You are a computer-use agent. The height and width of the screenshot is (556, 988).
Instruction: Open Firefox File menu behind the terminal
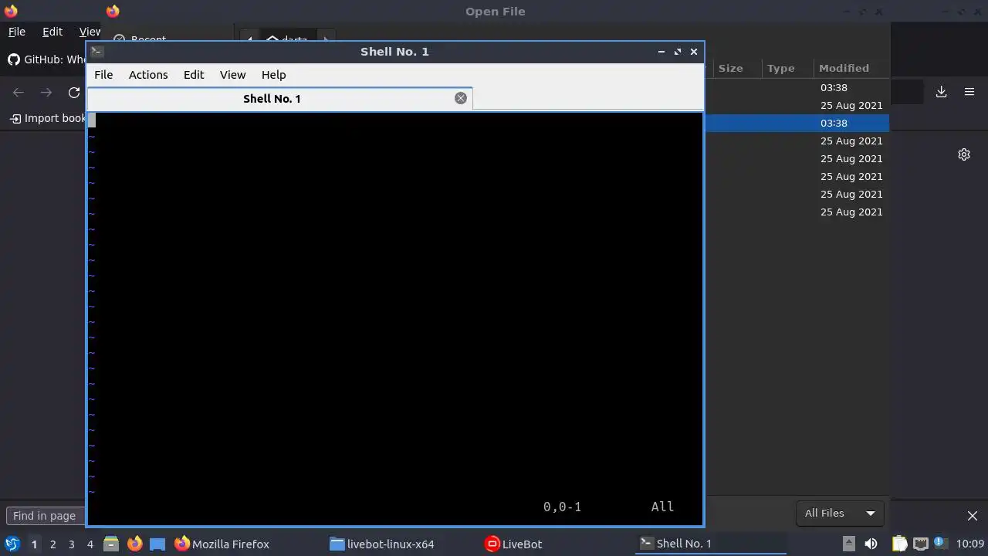[17, 32]
